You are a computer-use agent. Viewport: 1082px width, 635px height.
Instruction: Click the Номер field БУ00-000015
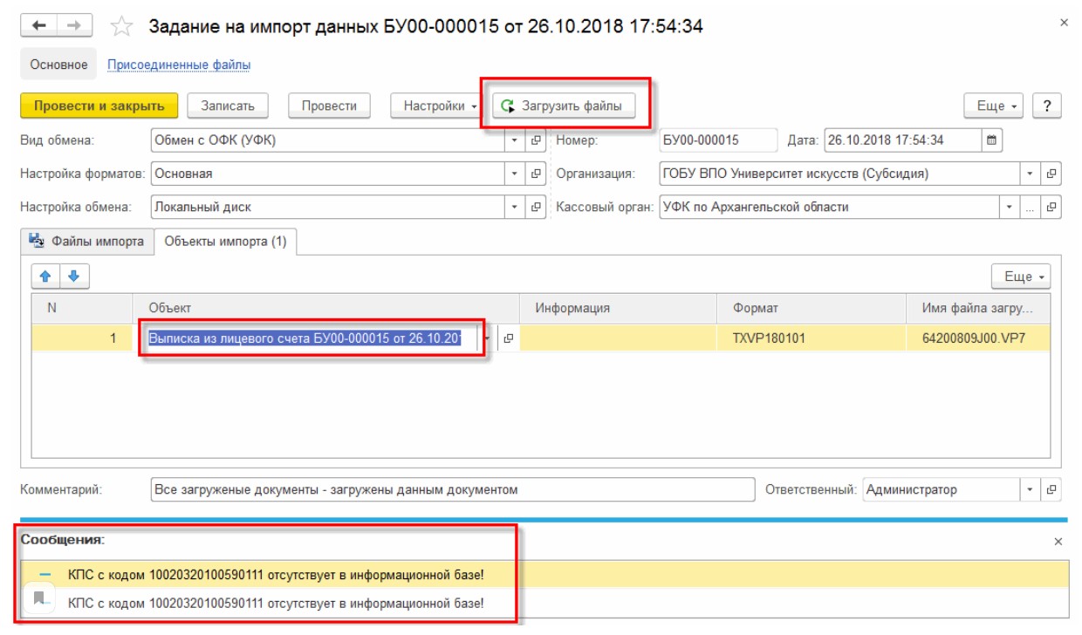718,140
